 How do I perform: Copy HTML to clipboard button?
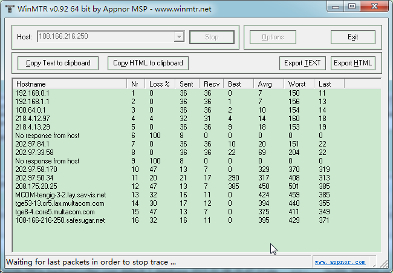pyautogui.click(x=148, y=63)
